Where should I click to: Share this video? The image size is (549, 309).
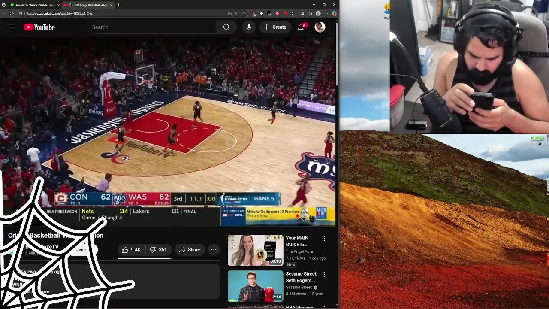(x=189, y=250)
